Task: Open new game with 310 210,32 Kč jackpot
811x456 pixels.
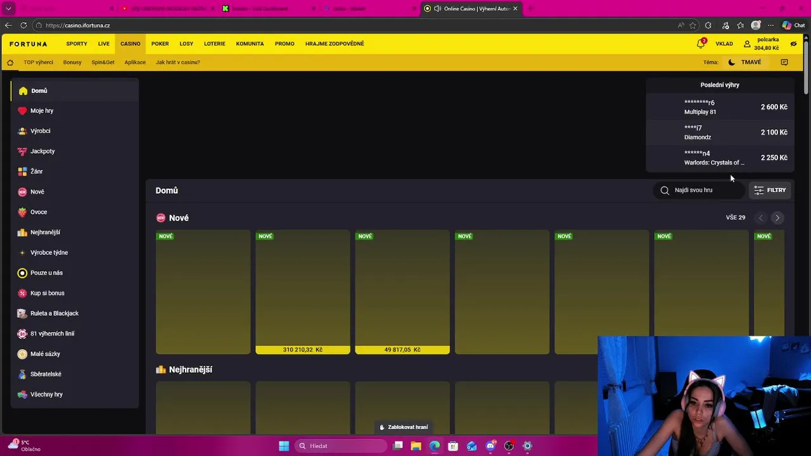Action: pyautogui.click(x=303, y=292)
